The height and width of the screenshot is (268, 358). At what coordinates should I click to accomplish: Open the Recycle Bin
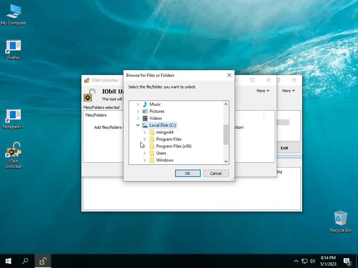(x=341, y=222)
